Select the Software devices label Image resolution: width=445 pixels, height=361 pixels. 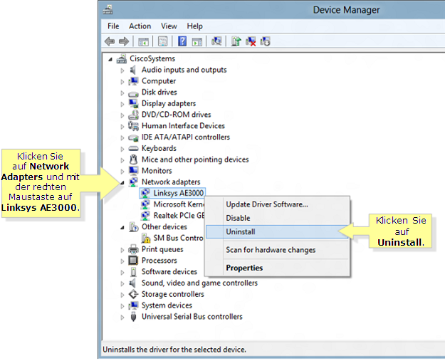(x=169, y=271)
